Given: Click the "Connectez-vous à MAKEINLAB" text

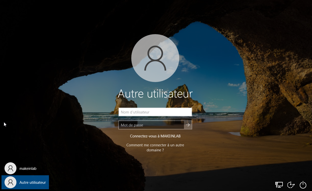Looking at the screenshot, I should (155, 136).
